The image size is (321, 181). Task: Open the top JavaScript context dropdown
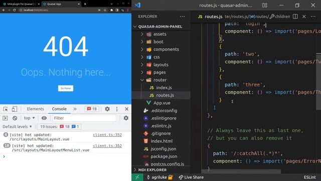(29, 118)
